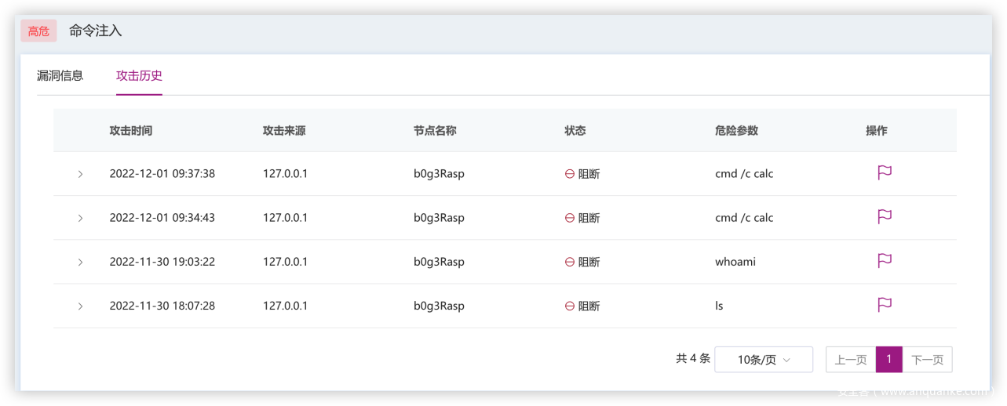
Task: Select page 1 in pagination
Action: 888,360
